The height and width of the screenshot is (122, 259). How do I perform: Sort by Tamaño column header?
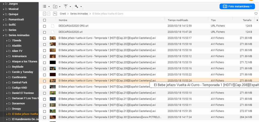click(247, 20)
